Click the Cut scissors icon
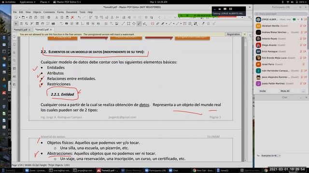309x173 pixels. [56, 17]
